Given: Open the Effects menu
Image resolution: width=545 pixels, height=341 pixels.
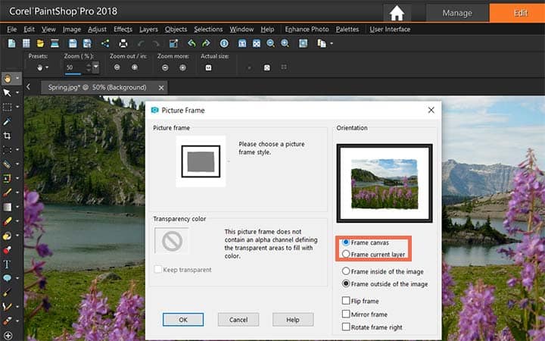Looking at the screenshot, I should click(123, 30).
